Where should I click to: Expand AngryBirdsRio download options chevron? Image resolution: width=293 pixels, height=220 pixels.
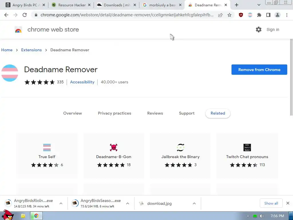point(61,203)
